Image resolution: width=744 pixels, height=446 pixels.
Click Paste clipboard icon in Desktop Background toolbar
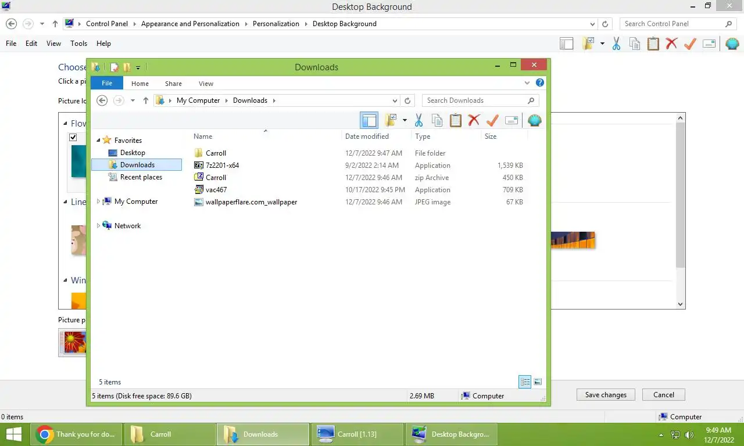point(653,44)
